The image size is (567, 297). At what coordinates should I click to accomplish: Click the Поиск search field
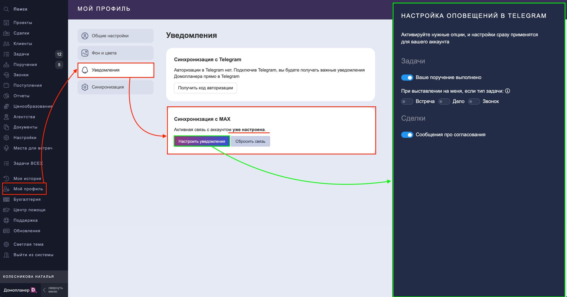(20, 9)
